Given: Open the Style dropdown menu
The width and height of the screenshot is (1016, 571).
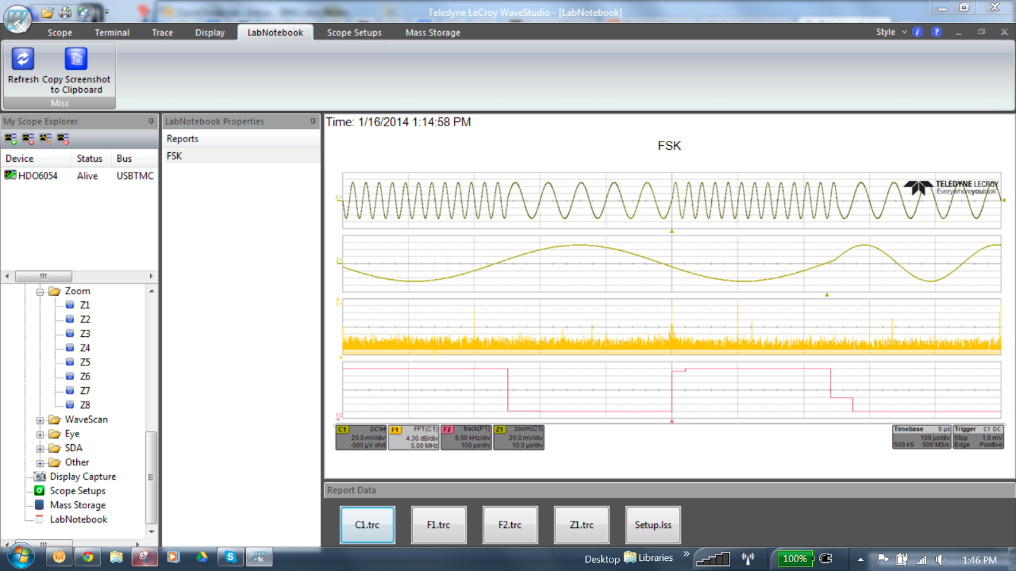Looking at the screenshot, I should [891, 32].
